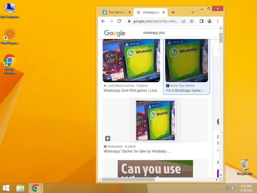Minimize the Chrome window
Viewport: 257px width, 193px height.
pos(202,9)
